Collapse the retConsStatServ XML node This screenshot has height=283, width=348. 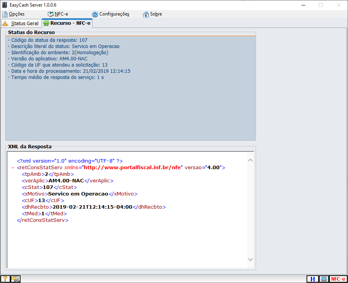point(13,168)
